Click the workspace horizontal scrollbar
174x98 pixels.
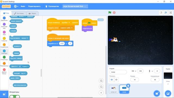(75, 97)
